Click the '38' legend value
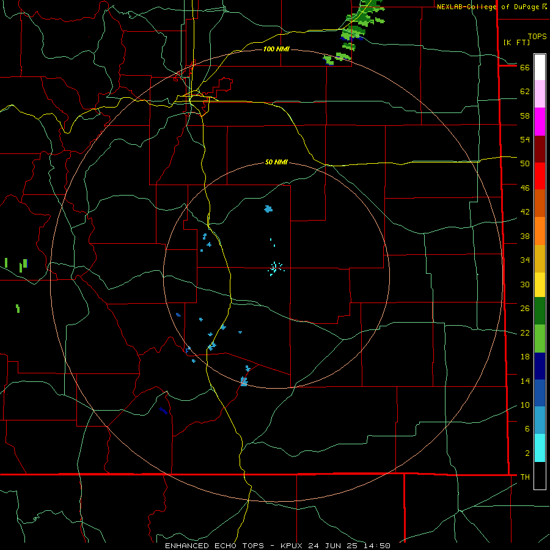This screenshot has width=550, height=550. [525, 236]
